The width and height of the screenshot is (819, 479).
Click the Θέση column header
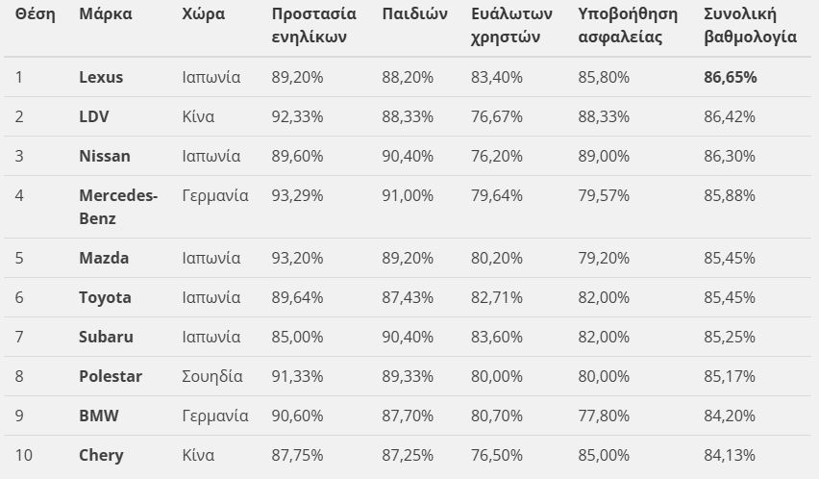coord(36,14)
